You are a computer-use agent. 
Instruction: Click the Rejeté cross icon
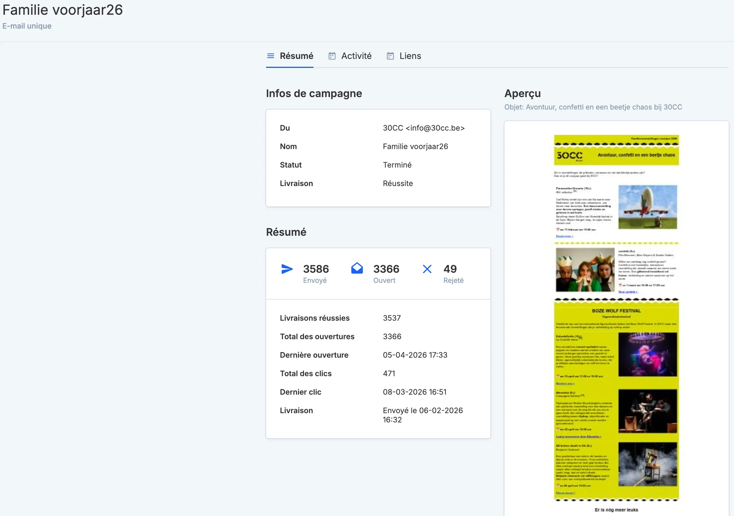(x=427, y=269)
